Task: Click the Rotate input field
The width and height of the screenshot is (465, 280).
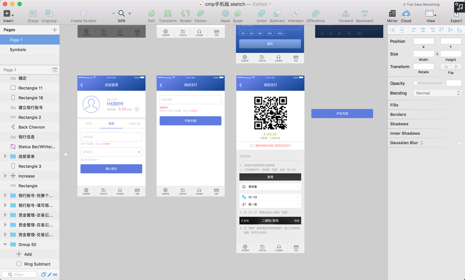Action: 423,67
